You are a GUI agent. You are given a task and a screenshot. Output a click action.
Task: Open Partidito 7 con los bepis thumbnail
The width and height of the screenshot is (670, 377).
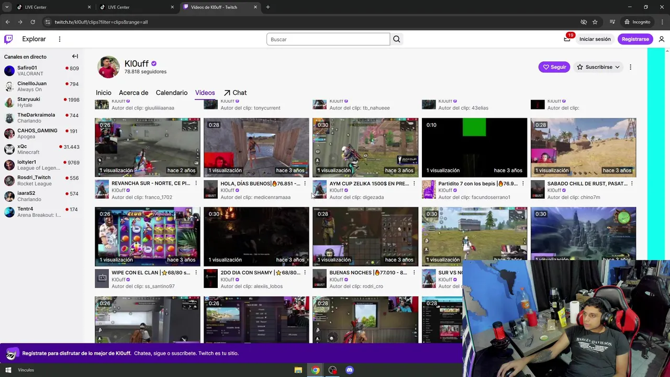[474, 148]
